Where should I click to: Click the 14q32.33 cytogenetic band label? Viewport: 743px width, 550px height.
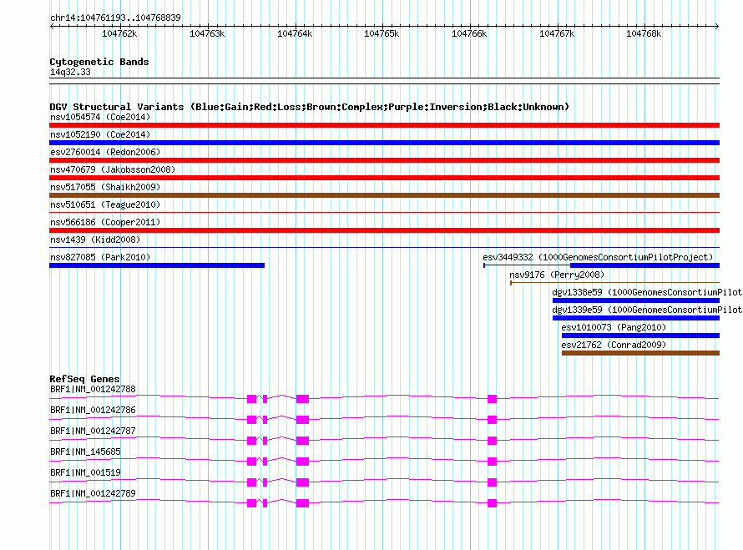[x=70, y=73]
